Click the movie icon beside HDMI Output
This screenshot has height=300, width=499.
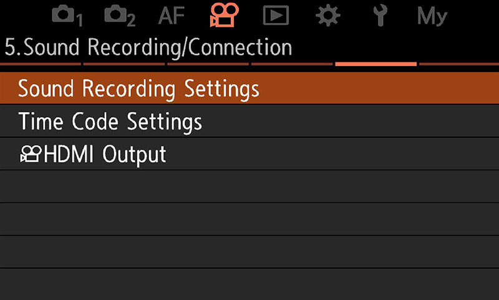(31, 154)
